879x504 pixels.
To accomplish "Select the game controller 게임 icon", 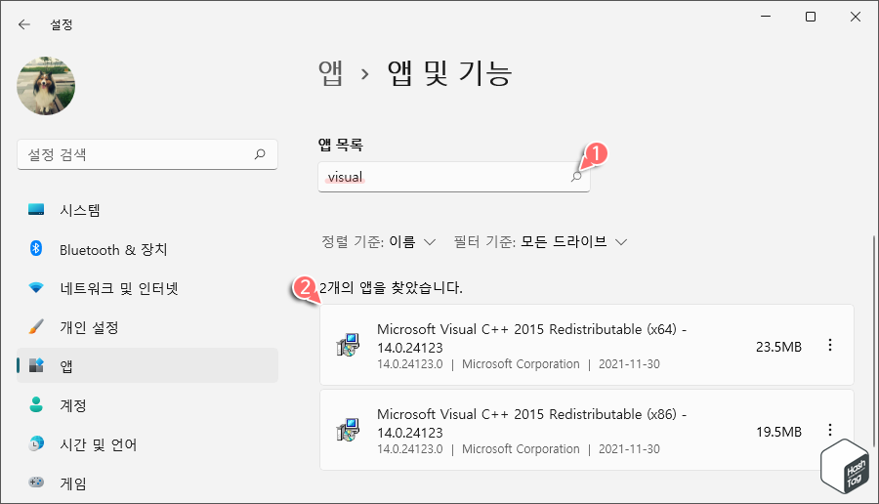I will [36, 483].
